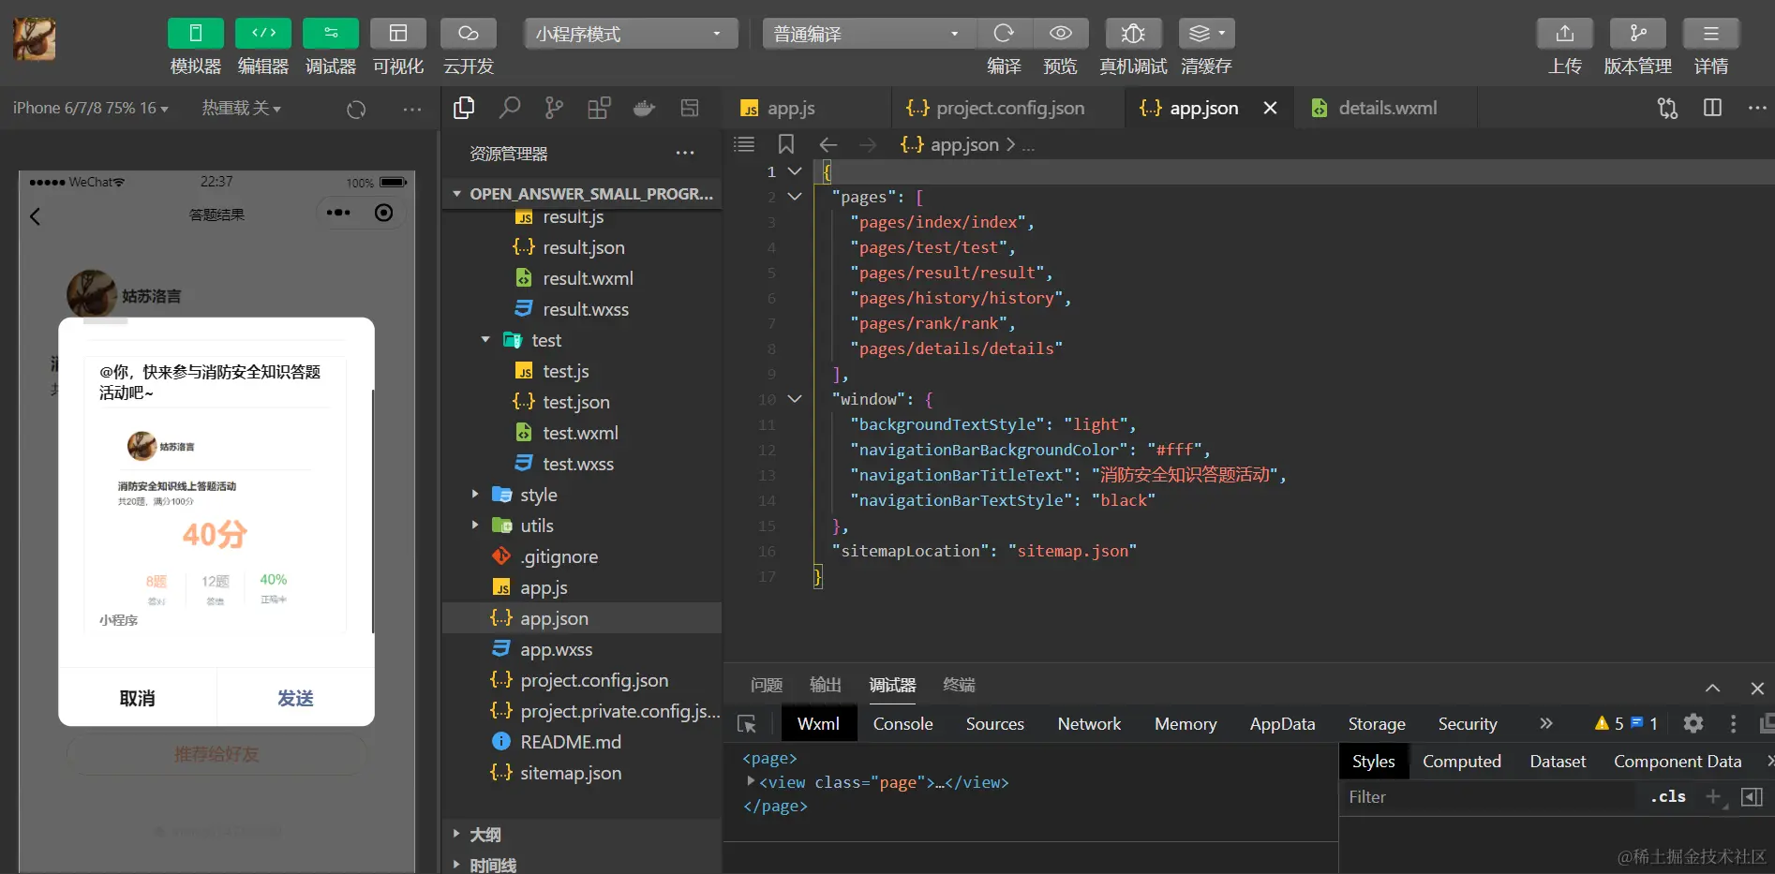
Task: Open the Explorer files view
Action: pos(464,108)
